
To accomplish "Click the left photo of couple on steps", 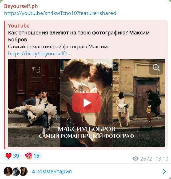I will tap(34, 103).
